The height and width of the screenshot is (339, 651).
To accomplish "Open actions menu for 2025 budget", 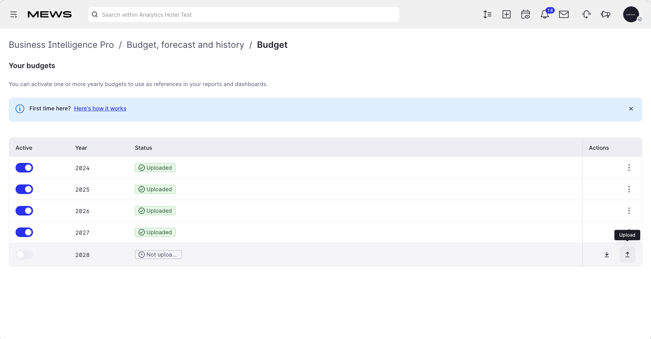I will pos(629,189).
